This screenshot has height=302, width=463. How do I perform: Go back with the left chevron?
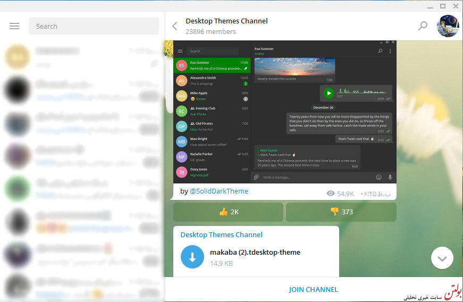pos(175,26)
